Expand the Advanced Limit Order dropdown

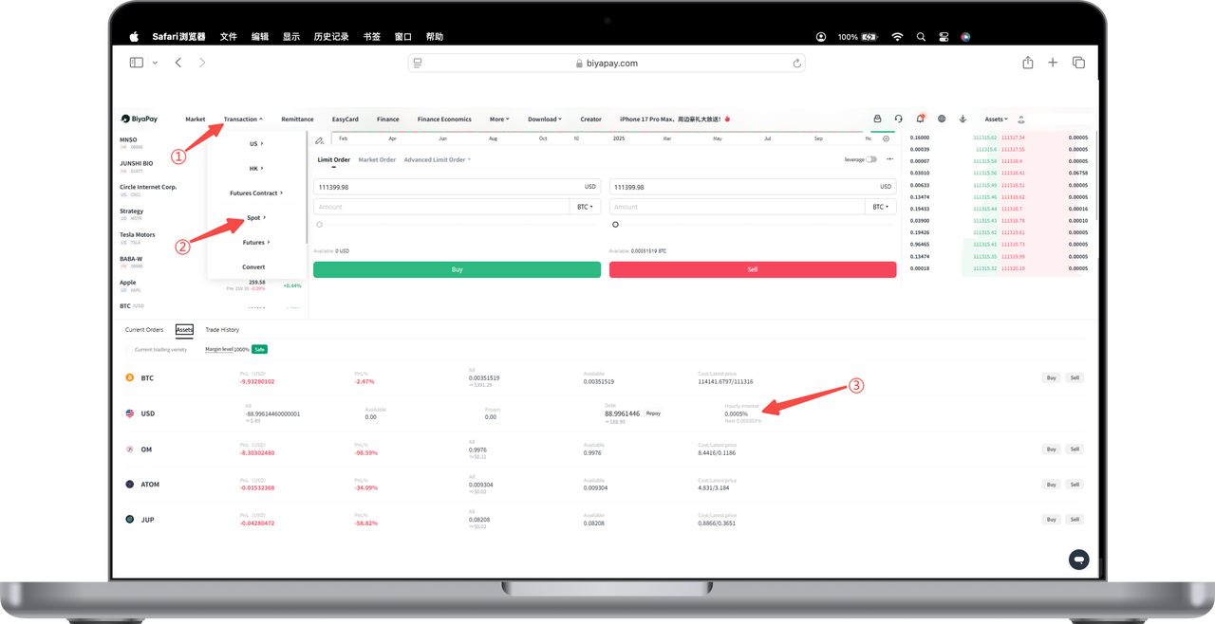[437, 159]
